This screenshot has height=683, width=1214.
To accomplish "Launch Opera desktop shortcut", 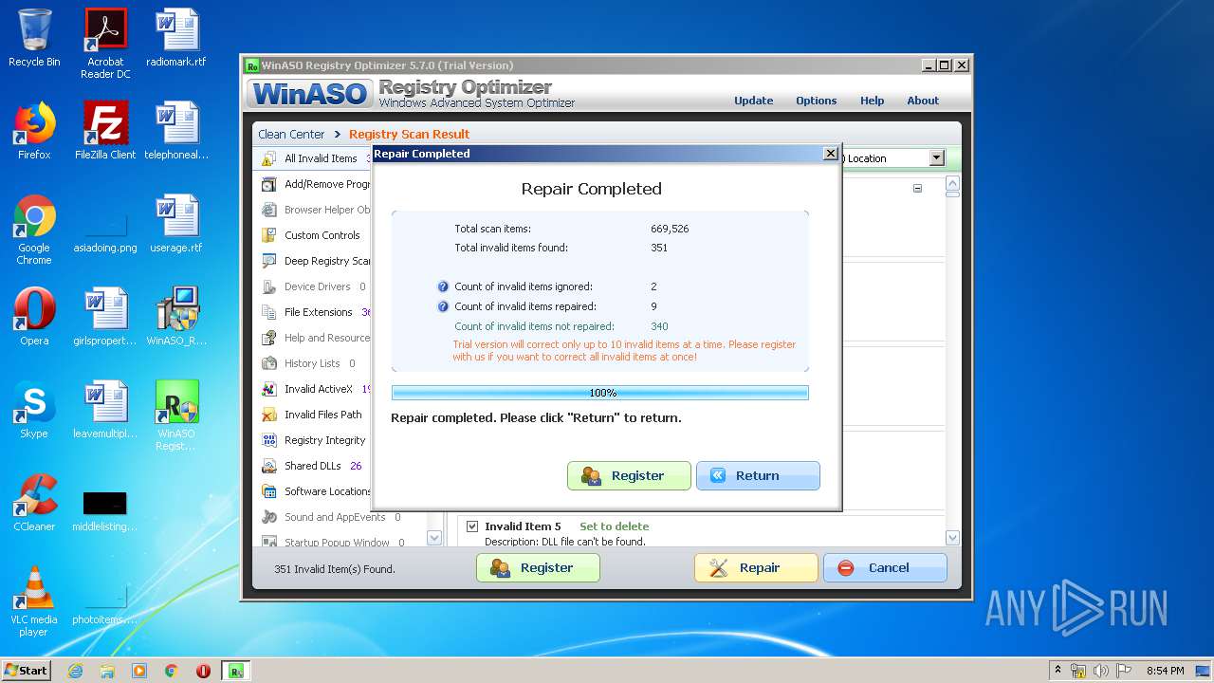I will point(34,317).
